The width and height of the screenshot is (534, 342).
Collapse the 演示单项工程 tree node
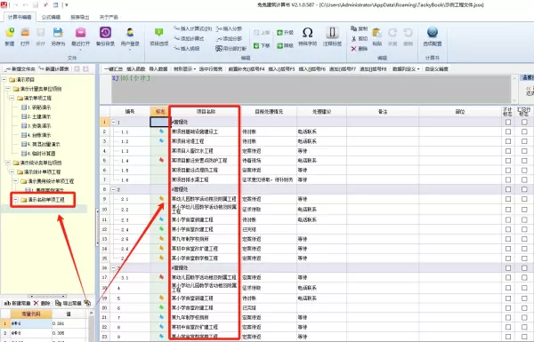click(x=12, y=98)
